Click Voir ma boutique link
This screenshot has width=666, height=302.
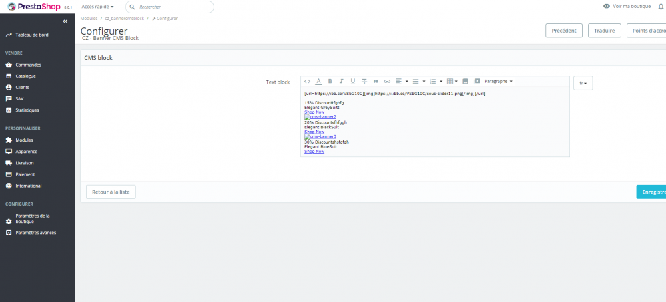point(627,7)
